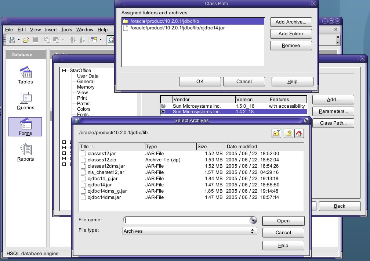Select User Data in options tree
Screen dimensions: 370x261
[87, 76]
